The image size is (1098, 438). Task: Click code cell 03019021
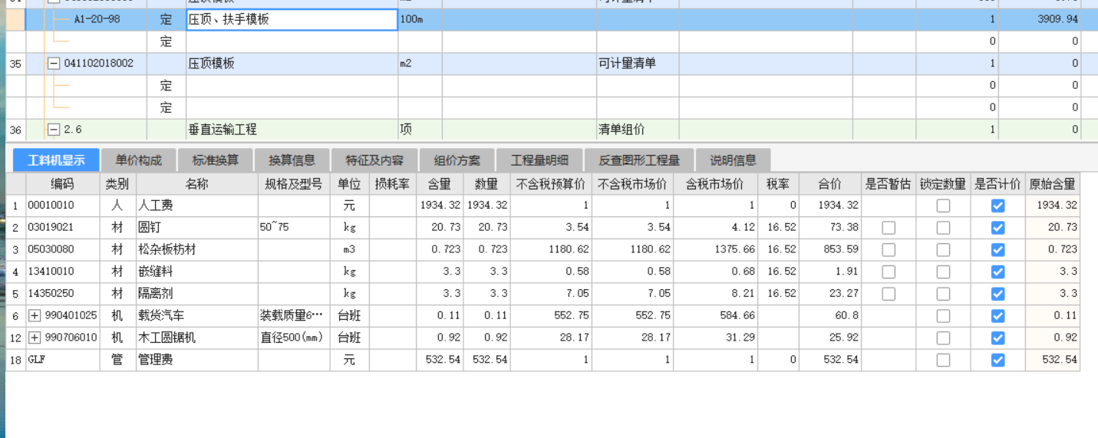[x=63, y=228]
